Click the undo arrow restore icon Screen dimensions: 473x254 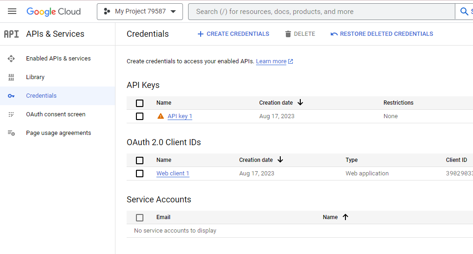click(334, 34)
